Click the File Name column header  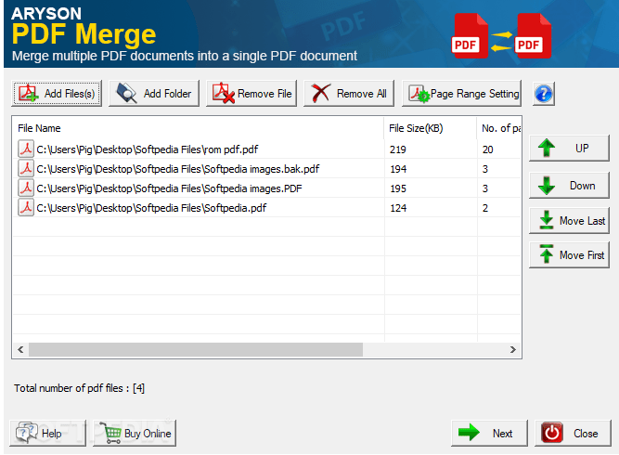click(x=199, y=128)
